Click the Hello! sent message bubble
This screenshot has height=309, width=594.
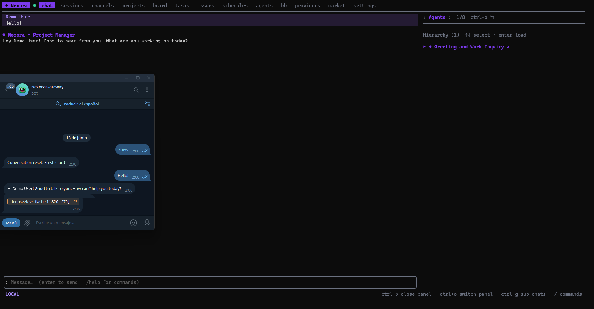coord(132,176)
